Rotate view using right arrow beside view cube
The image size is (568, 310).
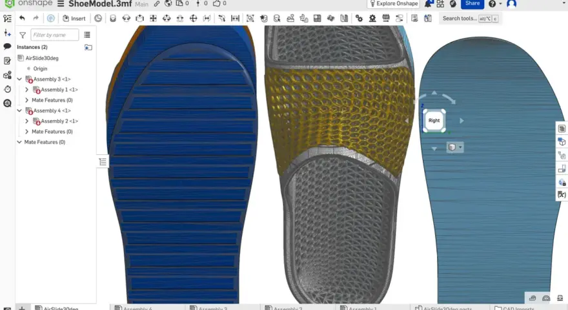pos(462,120)
